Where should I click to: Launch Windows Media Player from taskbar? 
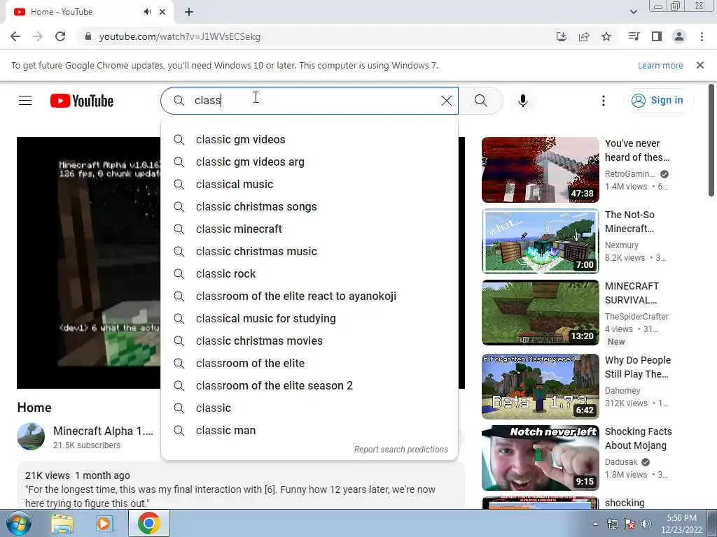pyautogui.click(x=105, y=524)
